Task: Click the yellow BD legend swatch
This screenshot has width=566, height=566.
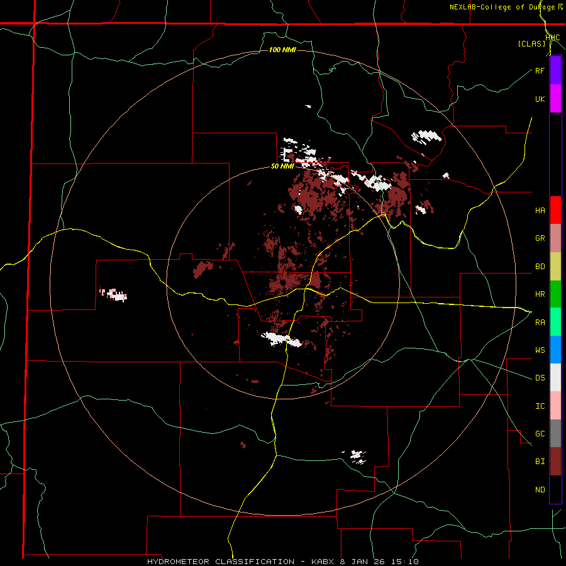Action: point(555,267)
